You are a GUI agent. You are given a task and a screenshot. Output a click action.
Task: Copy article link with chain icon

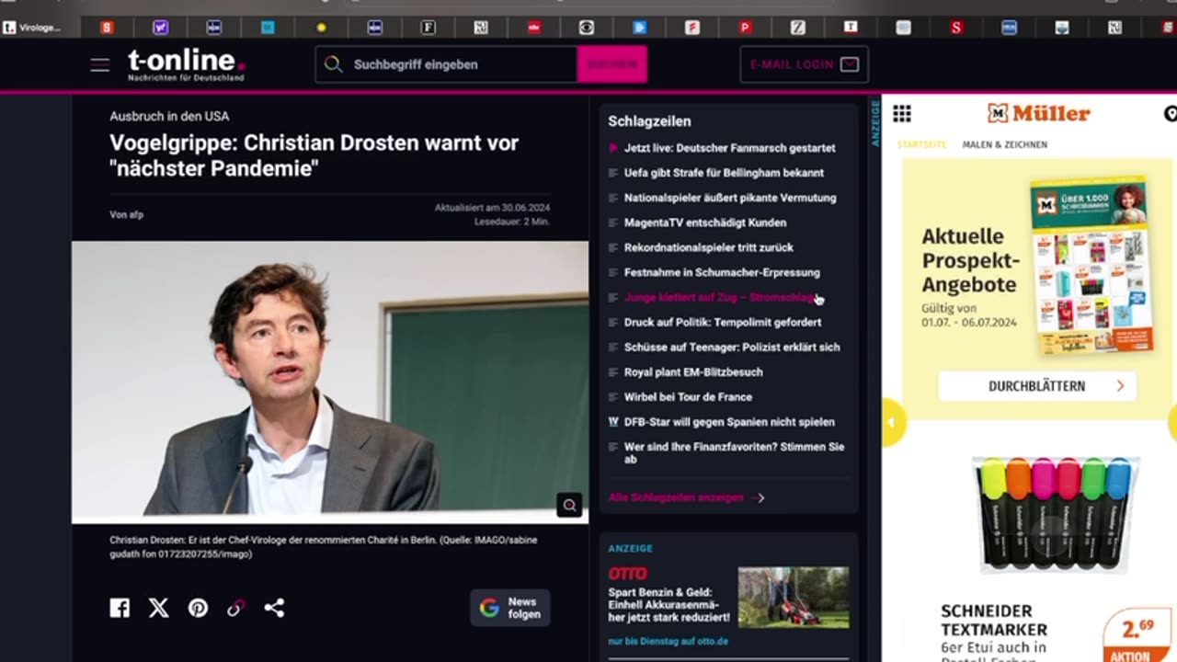pyautogui.click(x=236, y=608)
